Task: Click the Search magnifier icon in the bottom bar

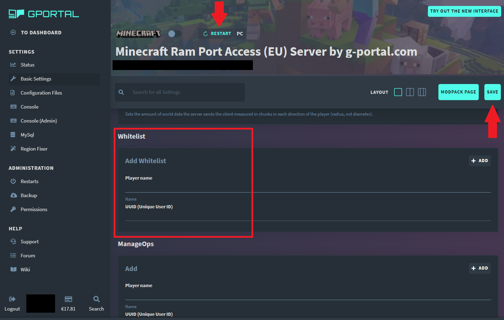Action: pos(96,300)
